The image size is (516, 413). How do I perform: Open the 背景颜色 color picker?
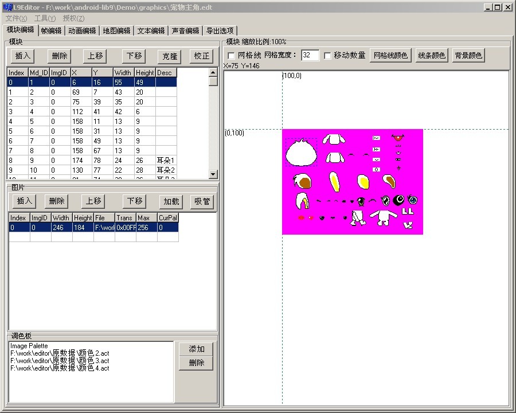(468, 55)
